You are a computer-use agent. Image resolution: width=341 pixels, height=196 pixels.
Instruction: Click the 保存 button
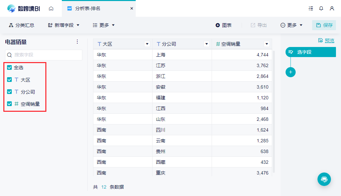pos(324,25)
